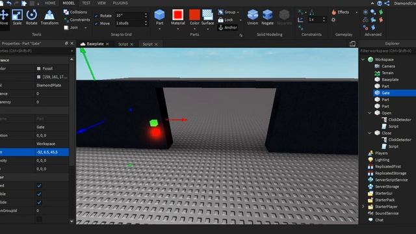Screen dimensions: 416x234
Task: Toggle Constraints option
Action: coord(77,20)
